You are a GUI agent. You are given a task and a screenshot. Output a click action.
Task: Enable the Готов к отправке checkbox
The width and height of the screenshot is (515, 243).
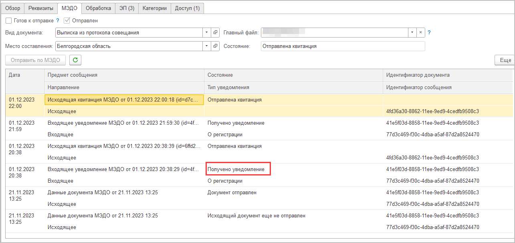pos(8,20)
